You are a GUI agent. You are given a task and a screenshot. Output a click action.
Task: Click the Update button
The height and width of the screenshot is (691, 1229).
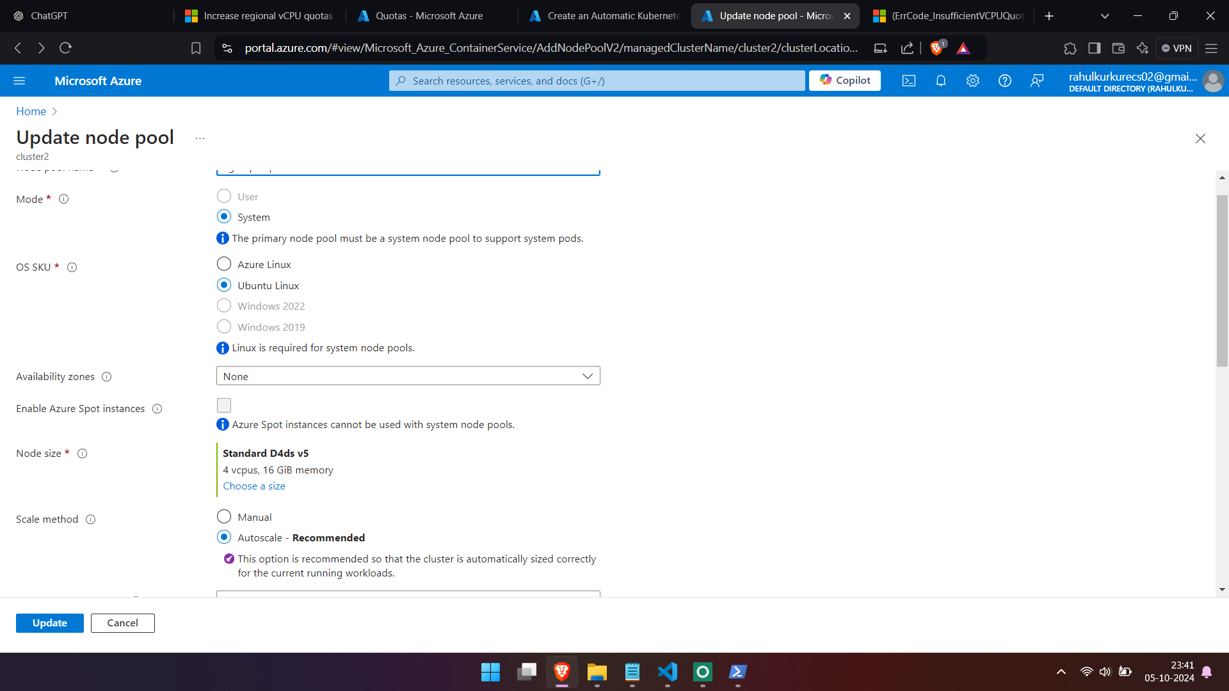[x=50, y=623]
